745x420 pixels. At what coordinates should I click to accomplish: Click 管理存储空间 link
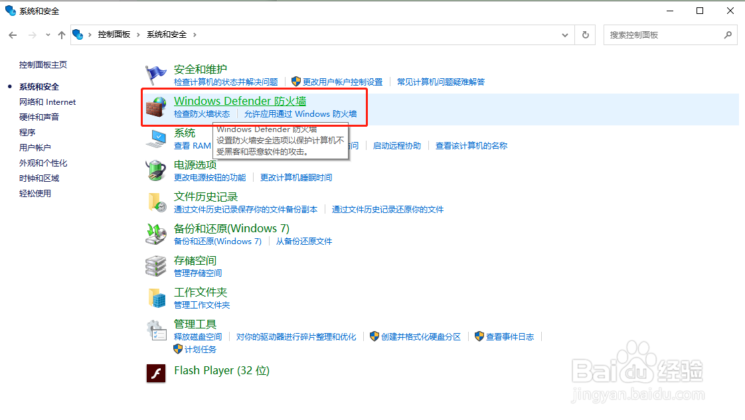pos(198,273)
